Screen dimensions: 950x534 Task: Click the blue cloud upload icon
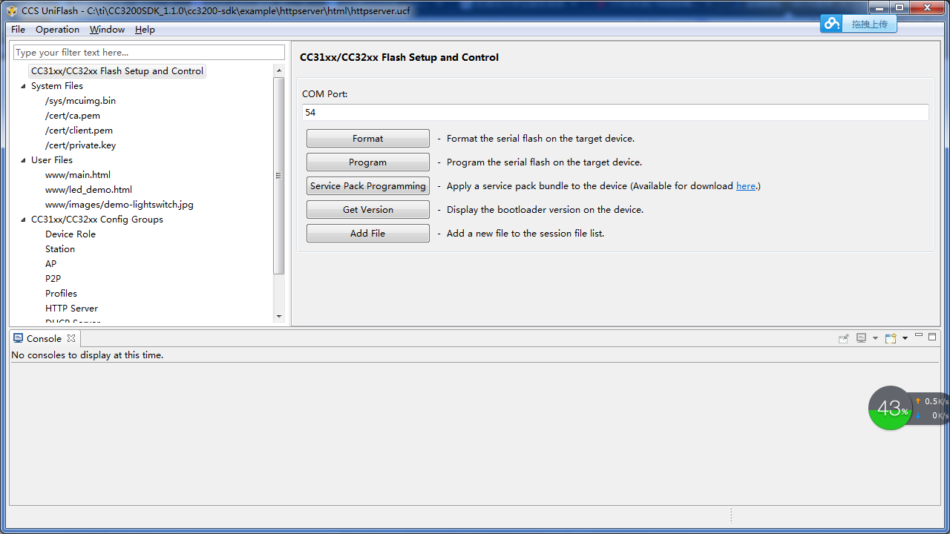(831, 24)
